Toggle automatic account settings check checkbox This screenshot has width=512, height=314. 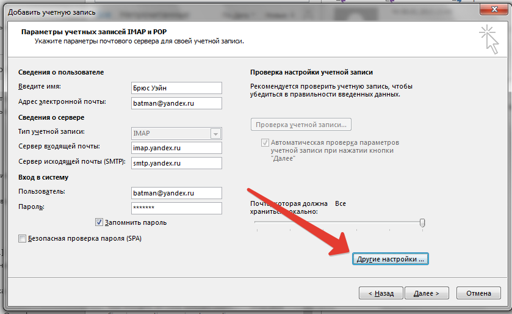coord(265,142)
